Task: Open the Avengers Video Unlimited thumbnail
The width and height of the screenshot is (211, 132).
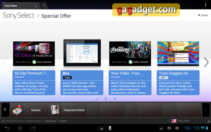Action: pyautogui.click(x=130, y=54)
